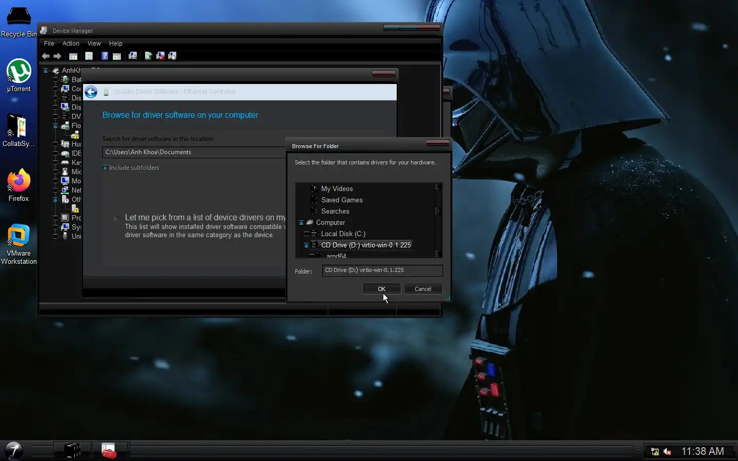Image resolution: width=738 pixels, height=461 pixels.
Task: Select the Universal Serial Bus category icon
Action: [65, 236]
